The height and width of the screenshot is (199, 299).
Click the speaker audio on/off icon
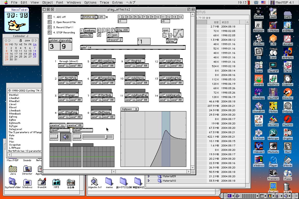66,137
